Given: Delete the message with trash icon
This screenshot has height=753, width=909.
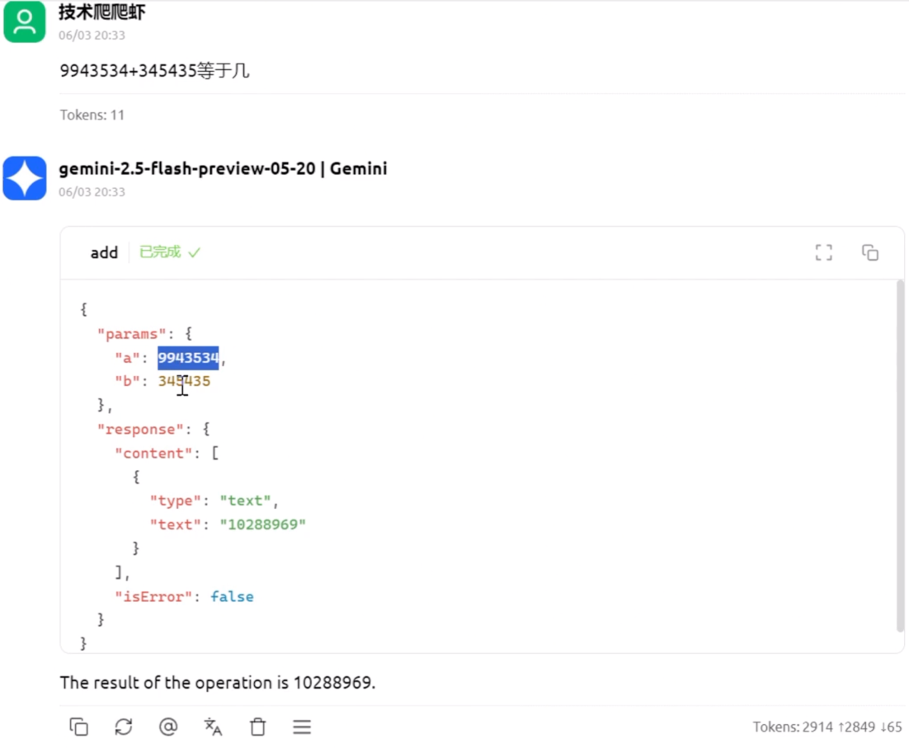Looking at the screenshot, I should click(x=258, y=727).
